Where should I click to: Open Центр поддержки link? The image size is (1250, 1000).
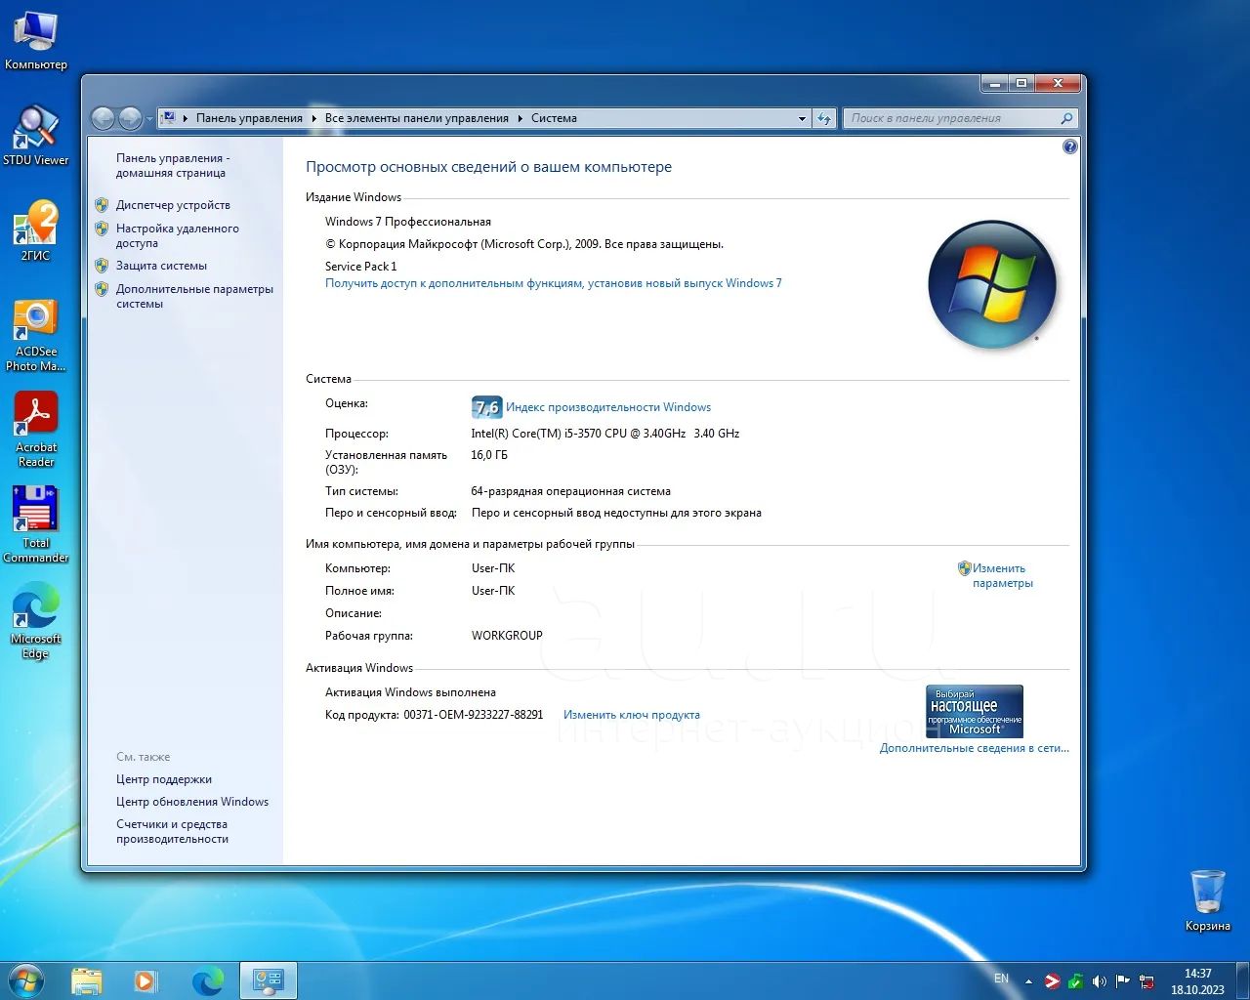coord(164,779)
